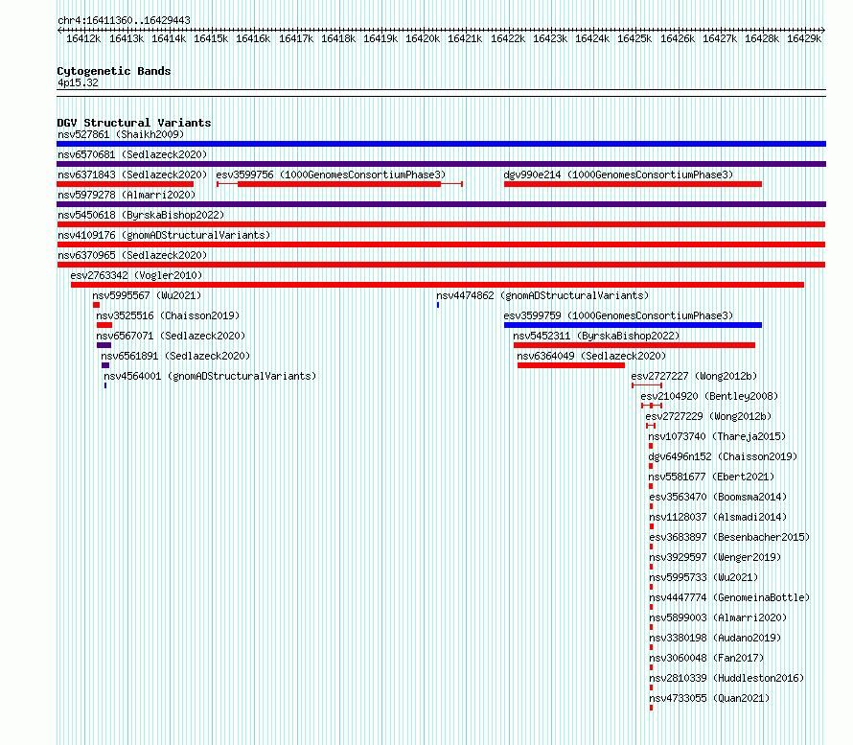Screen dimensions: 853x745
Task: Select the red nsv3525516 variant bar
Action: pos(104,325)
